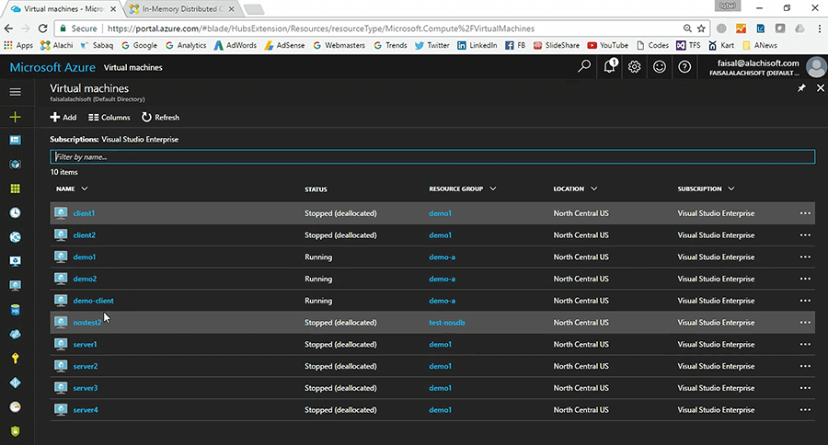Click the VM icon beside demo1

61,257
